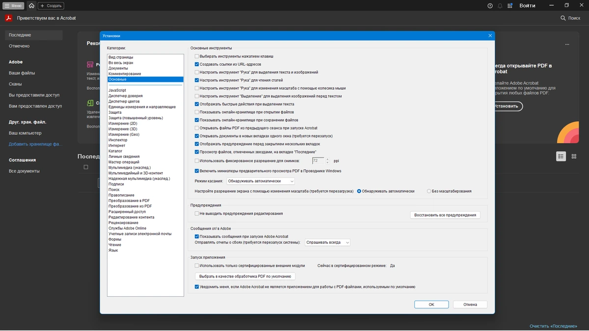
Task: Click the ppi resolution value field
Action: [319, 160]
